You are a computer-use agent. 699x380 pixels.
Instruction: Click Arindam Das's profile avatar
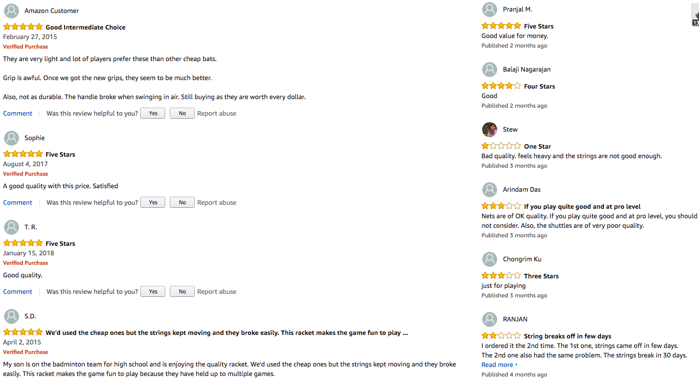pos(490,190)
